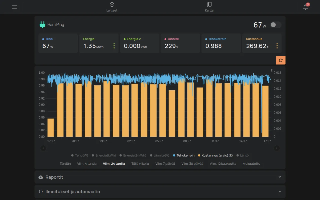Click the 1.35 MWh energy value
Image resolution: width=320 pixels, height=200 pixels.
click(93, 46)
